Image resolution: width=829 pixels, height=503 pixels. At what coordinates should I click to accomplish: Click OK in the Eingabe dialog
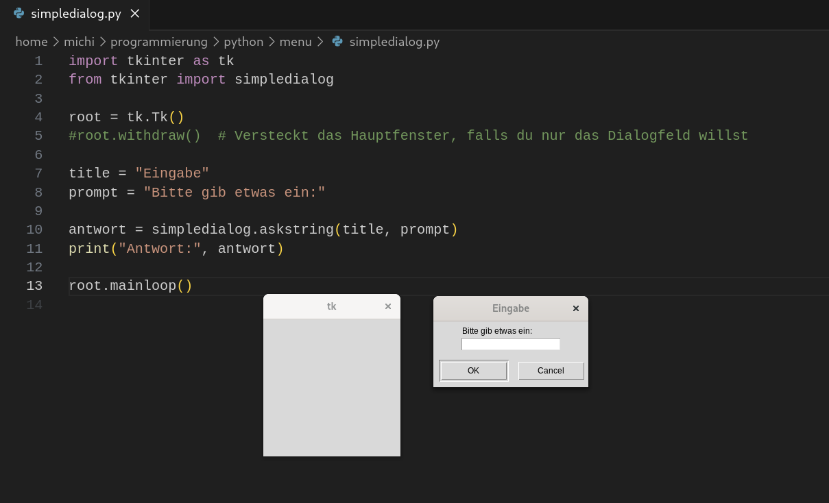coord(472,370)
